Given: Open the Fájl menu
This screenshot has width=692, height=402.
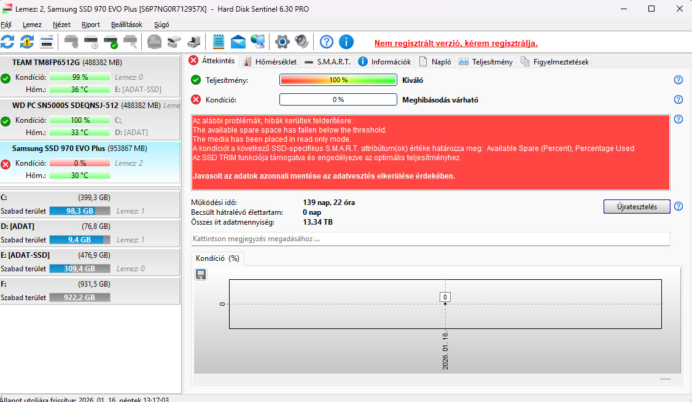Looking at the screenshot, I should click(x=6, y=25).
